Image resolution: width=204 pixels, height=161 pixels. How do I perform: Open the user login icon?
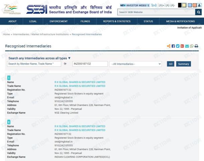click(x=199, y=5)
